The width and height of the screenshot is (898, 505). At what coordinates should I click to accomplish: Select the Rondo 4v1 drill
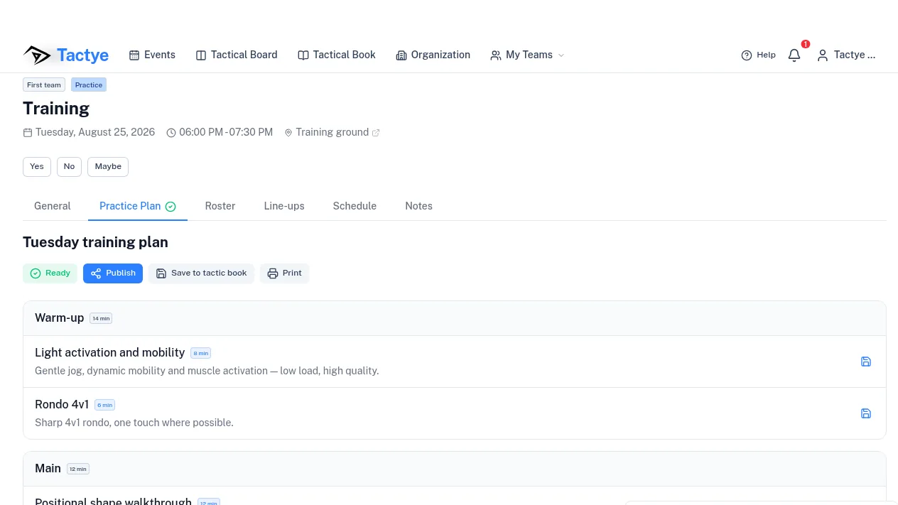[x=455, y=413]
